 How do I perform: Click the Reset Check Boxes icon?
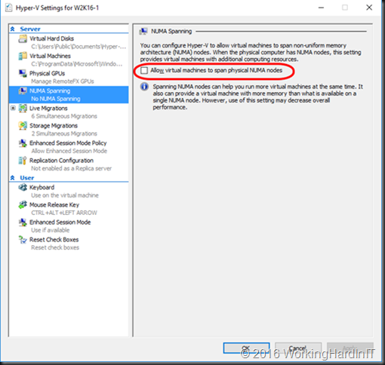click(23, 240)
